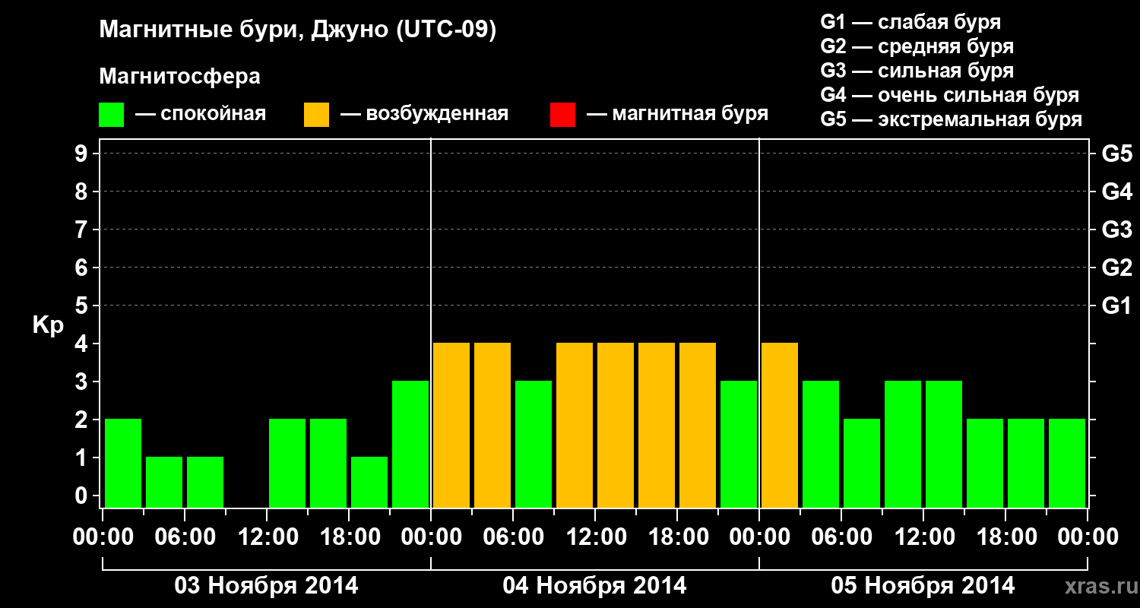Click the orange 'возбужденная' legend swatch
The image size is (1140, 608).
[x=316, y=115]
